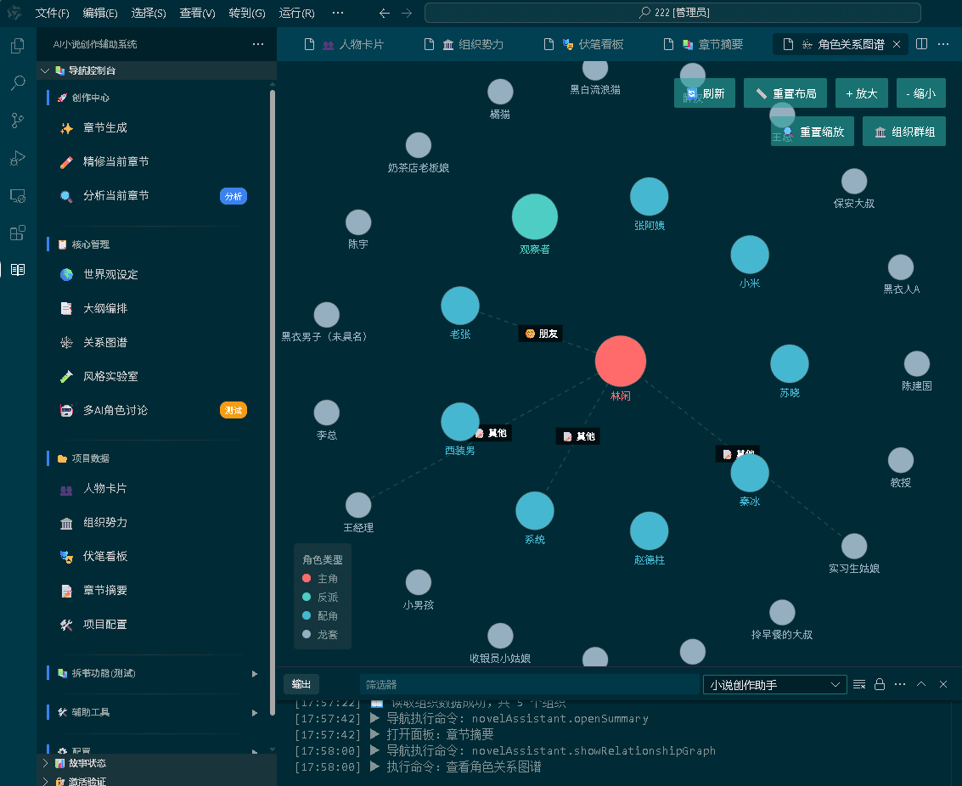
Task: Click the 重置布局 button
Action: (785, 93)
